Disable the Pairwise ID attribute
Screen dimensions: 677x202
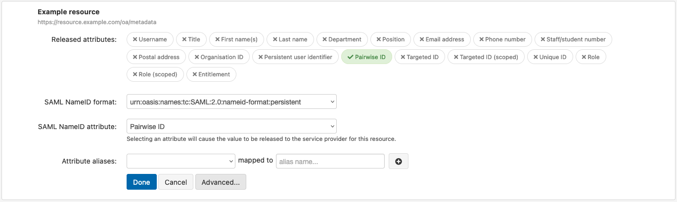[366, 57]
